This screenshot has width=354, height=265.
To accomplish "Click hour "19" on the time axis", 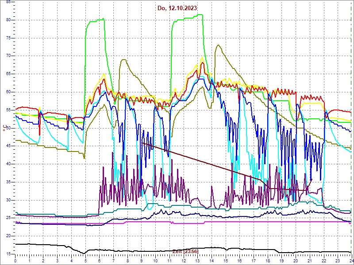I will tap(281, 261).
